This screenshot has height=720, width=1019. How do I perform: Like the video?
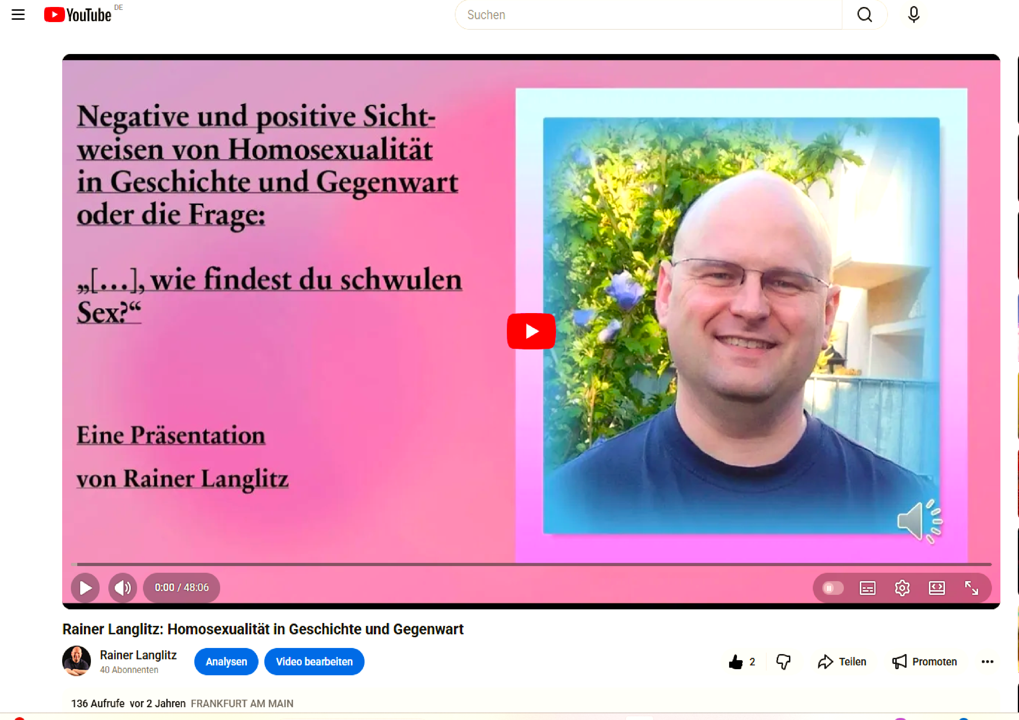(x=736, y=661)
